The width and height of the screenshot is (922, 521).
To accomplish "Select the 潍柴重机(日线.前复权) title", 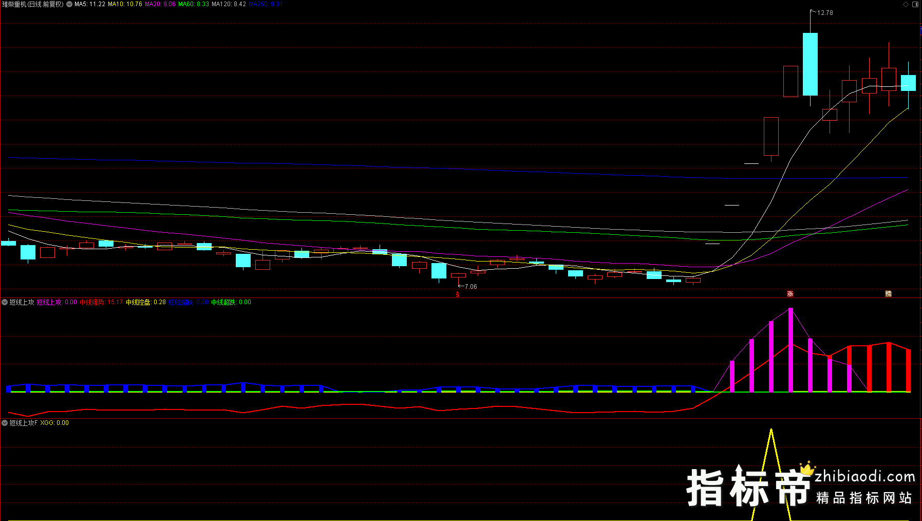I will pyautogui.click(x=33, y=4).
